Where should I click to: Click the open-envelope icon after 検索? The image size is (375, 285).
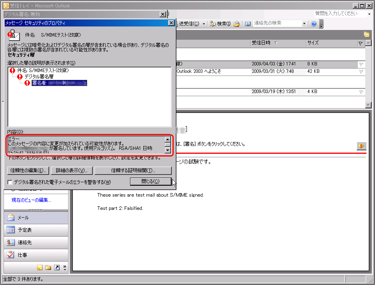coord(236,24)
